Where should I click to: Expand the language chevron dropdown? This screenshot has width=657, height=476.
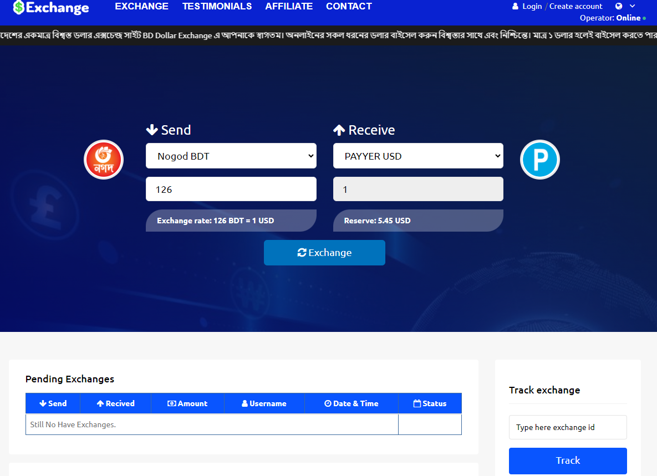click(632, 6)
